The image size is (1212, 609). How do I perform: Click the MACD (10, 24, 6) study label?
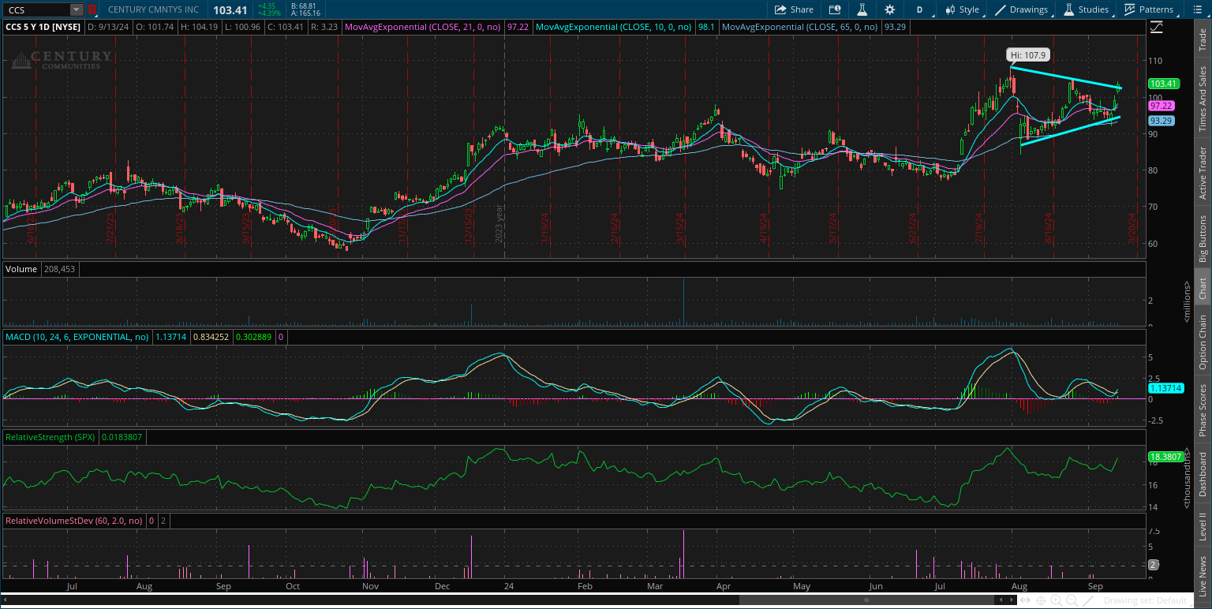point(77,337)
